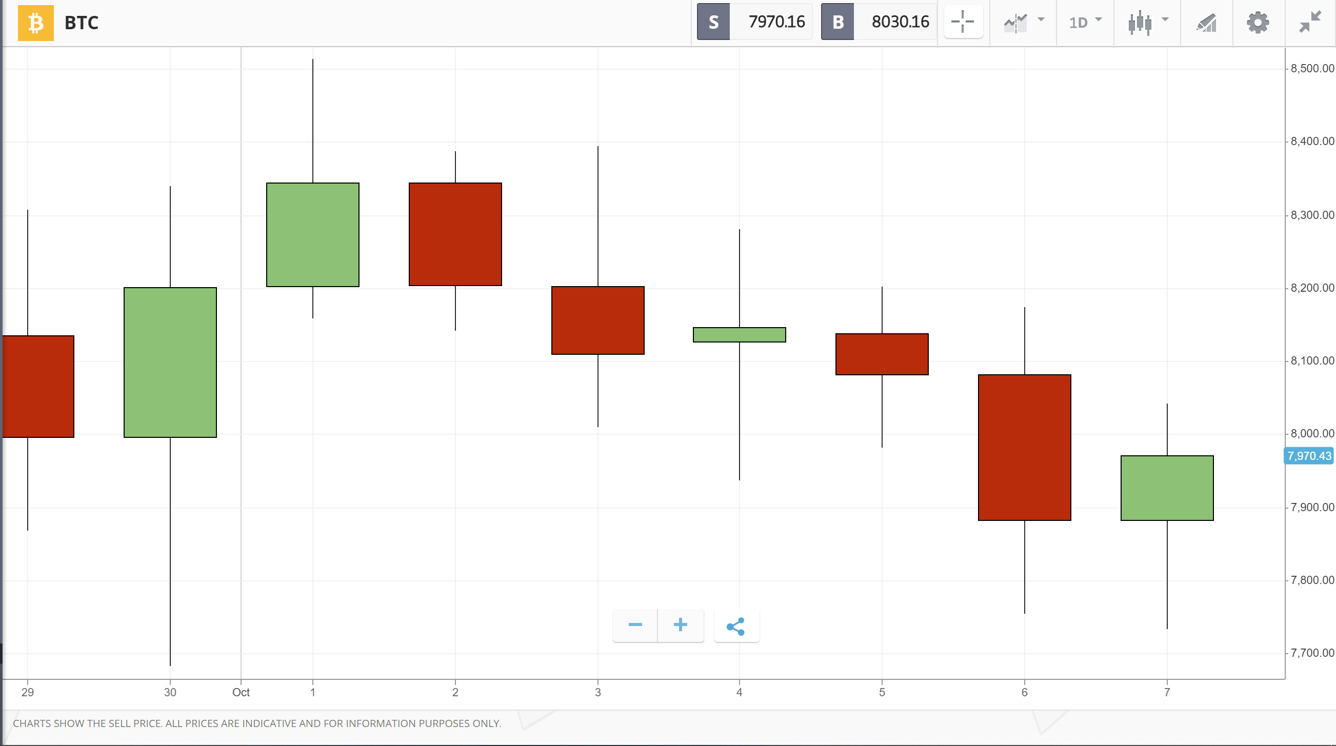Click the red candle for the 29th
Image resolution: width=1336 pixels, height=746 pixels.
click(x=38, y=387)
